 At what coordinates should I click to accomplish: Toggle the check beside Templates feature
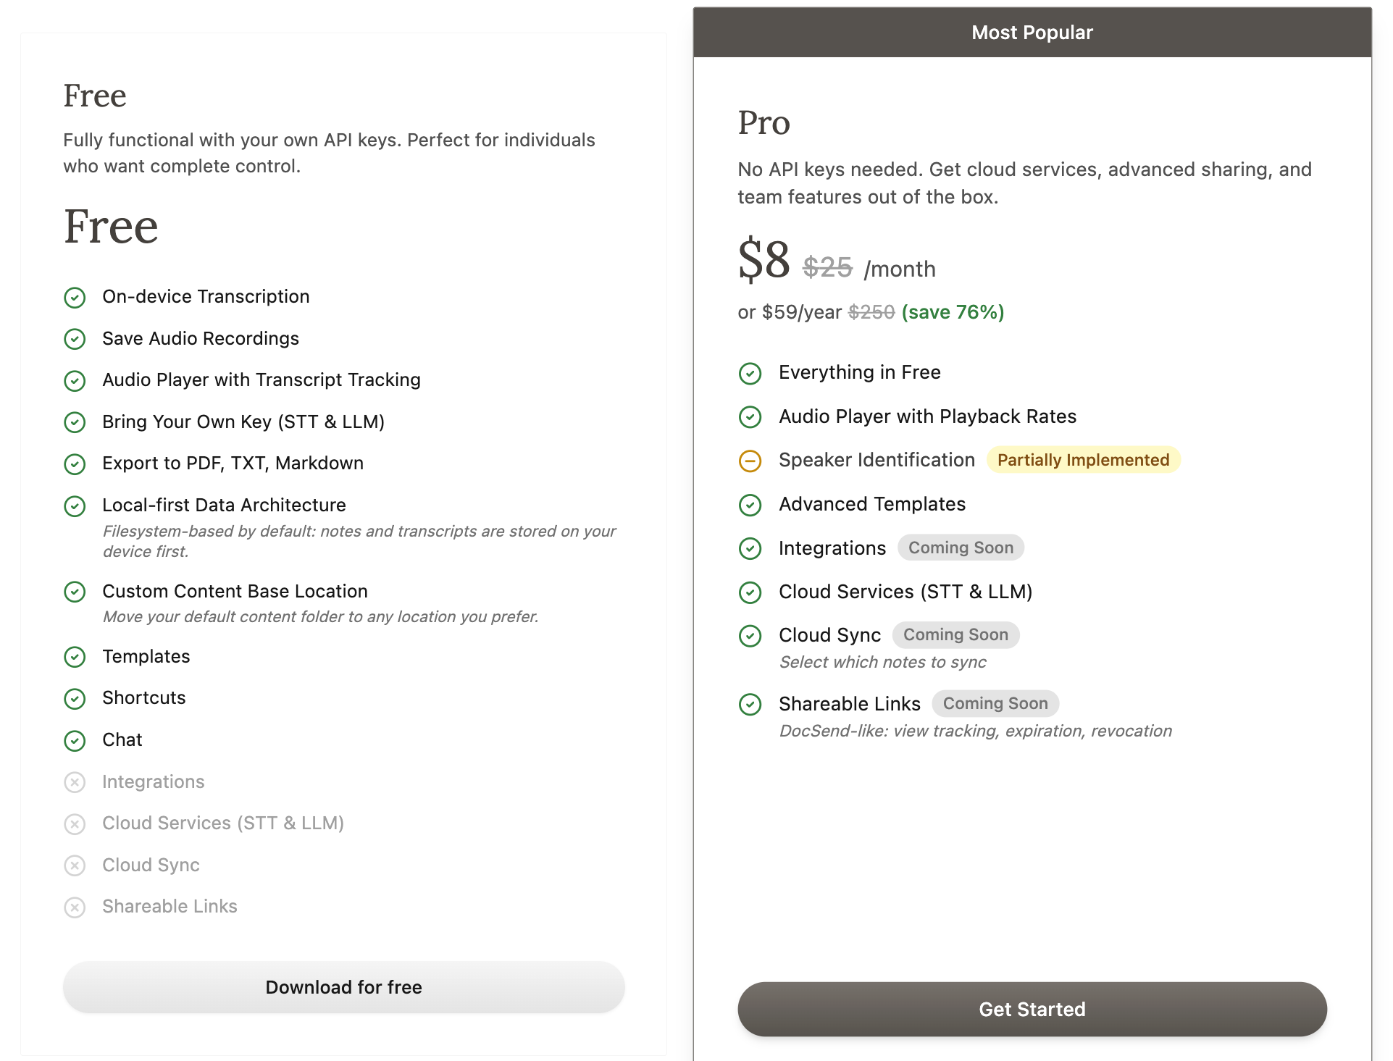[x=75, y=658]
